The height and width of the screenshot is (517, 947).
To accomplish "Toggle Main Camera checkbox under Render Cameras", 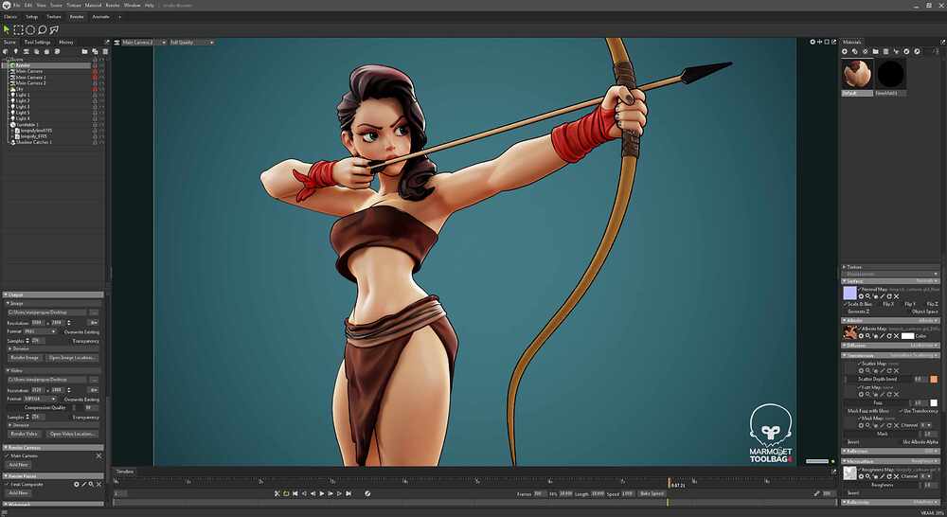I will [x=8, y=456].
